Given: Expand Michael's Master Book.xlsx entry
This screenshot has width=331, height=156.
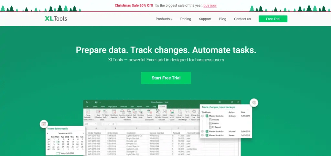Looking at the screenshot, I should [x=202, y=131].
